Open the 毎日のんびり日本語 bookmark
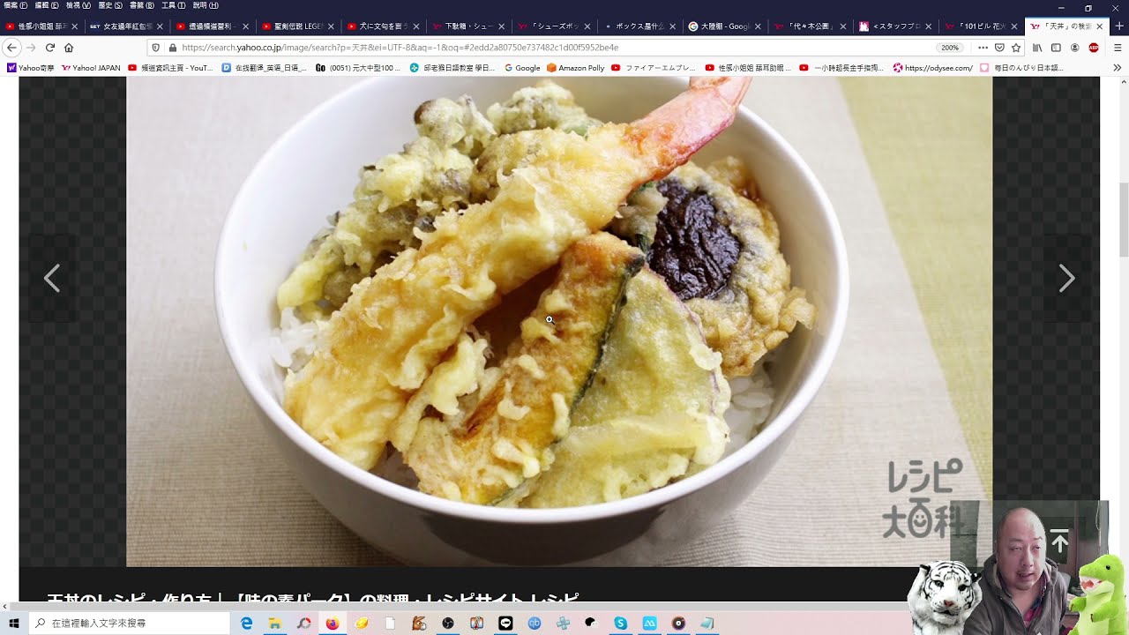1129x635 pixels. click(1023, 68)
